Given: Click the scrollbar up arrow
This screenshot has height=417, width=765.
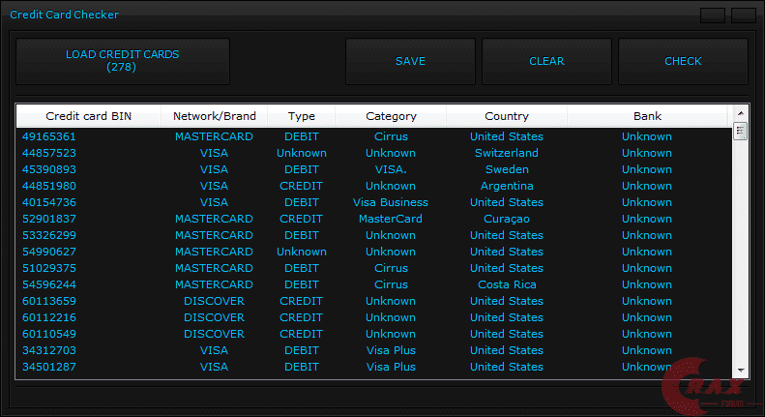Looking at the screenshot, I should click(x=741, y=112).
